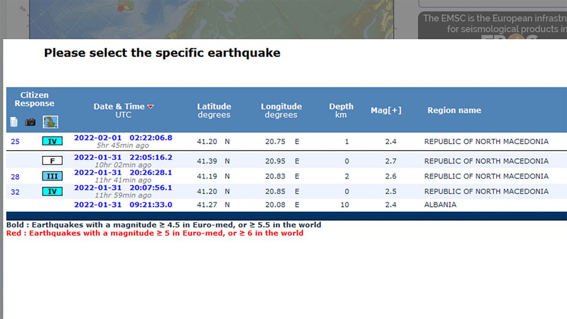
Task: Click the red earthquake marker on the map
Action: pyautogui.click(x=120, y=8)
